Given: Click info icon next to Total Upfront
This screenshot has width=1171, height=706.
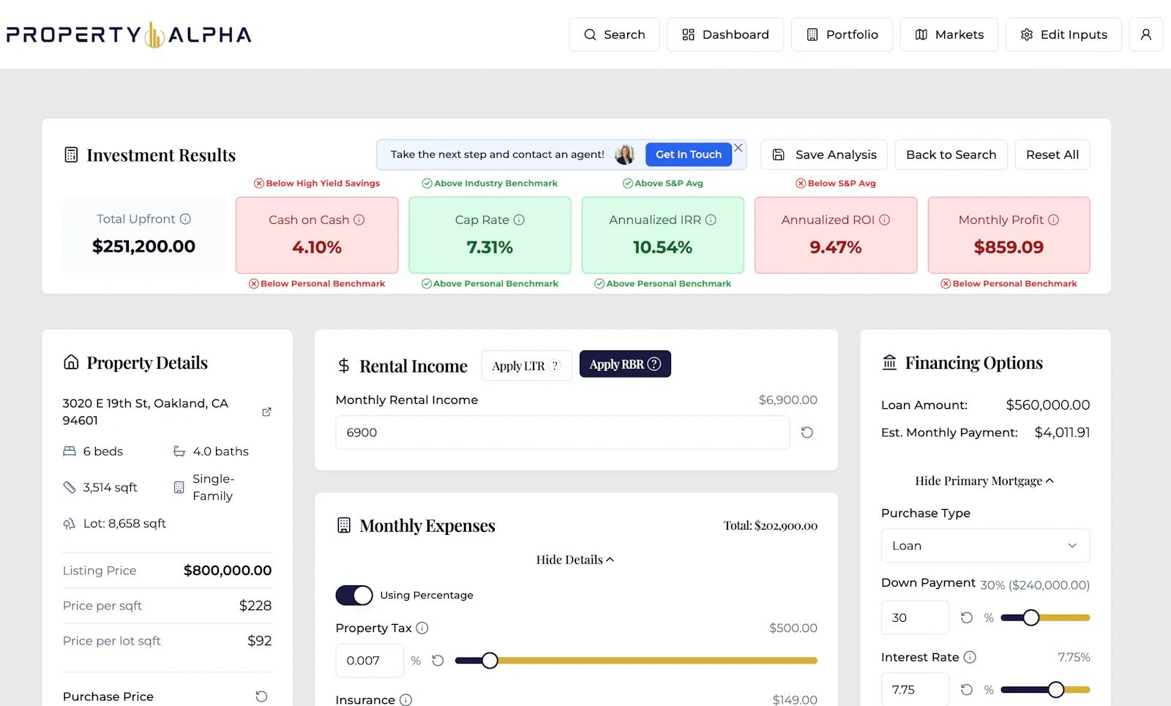Looking at the screenshot, I should pos(186,219).
